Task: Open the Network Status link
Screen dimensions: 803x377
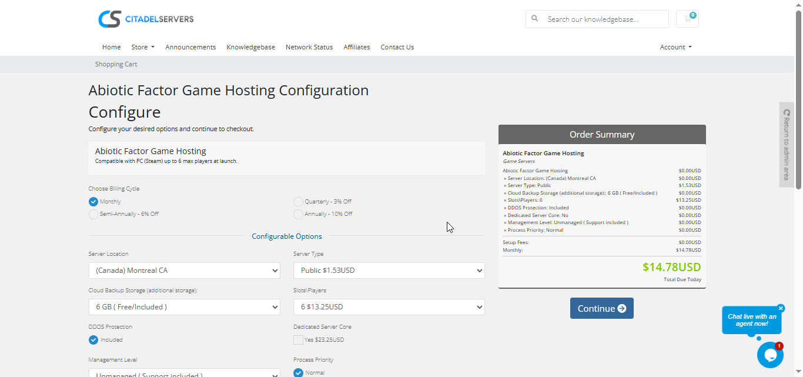Action: [x=309, y=47]
